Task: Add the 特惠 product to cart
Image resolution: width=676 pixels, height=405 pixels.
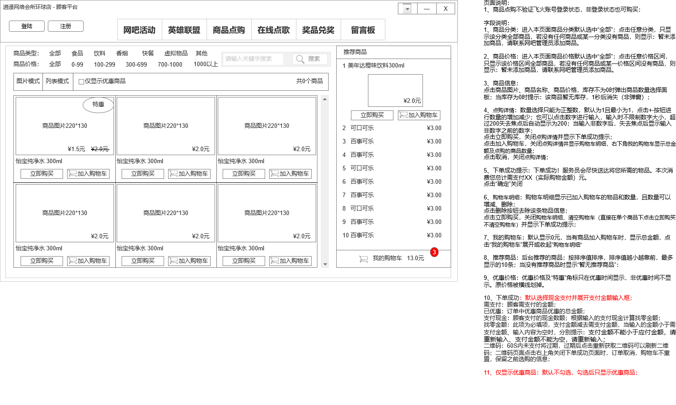Action: [88, 174]
